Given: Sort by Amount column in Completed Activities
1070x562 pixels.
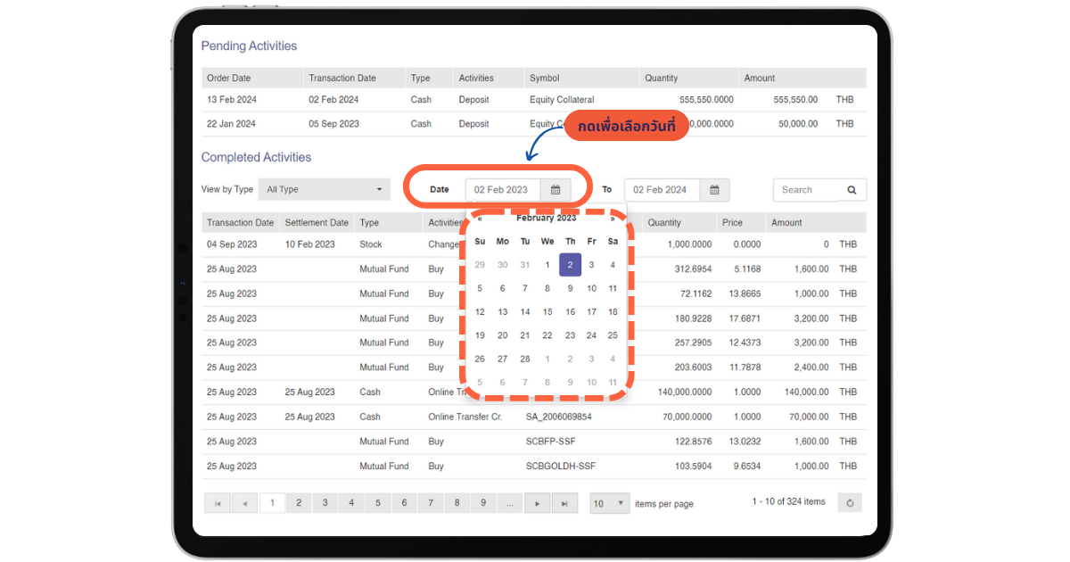Looking at the screenshot, I should pyautogui.click(x=786, y=223).
